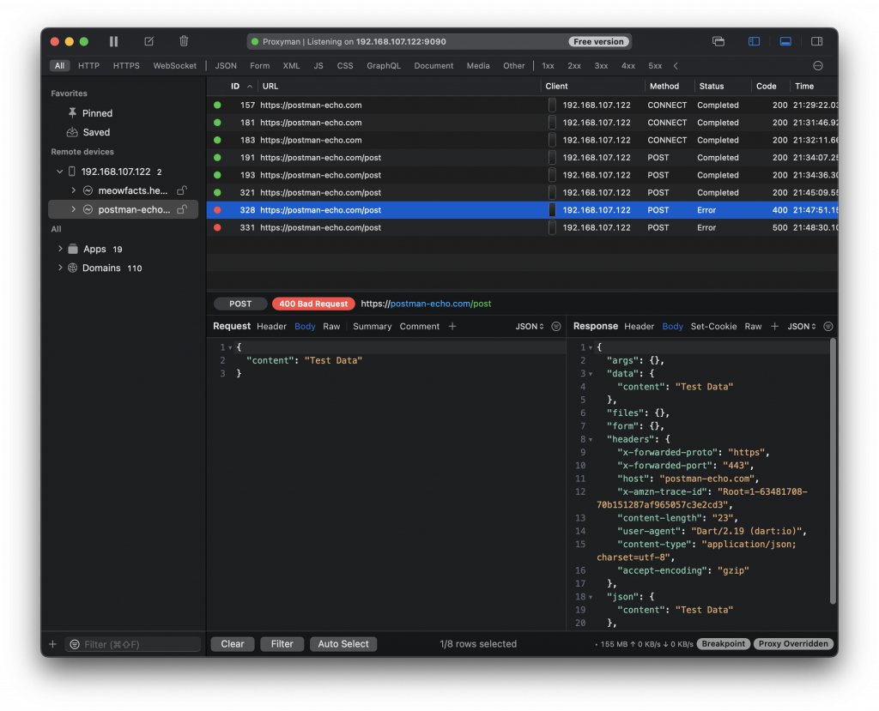
Task: Add a new Response tab with plus icon
Action: 775,326
